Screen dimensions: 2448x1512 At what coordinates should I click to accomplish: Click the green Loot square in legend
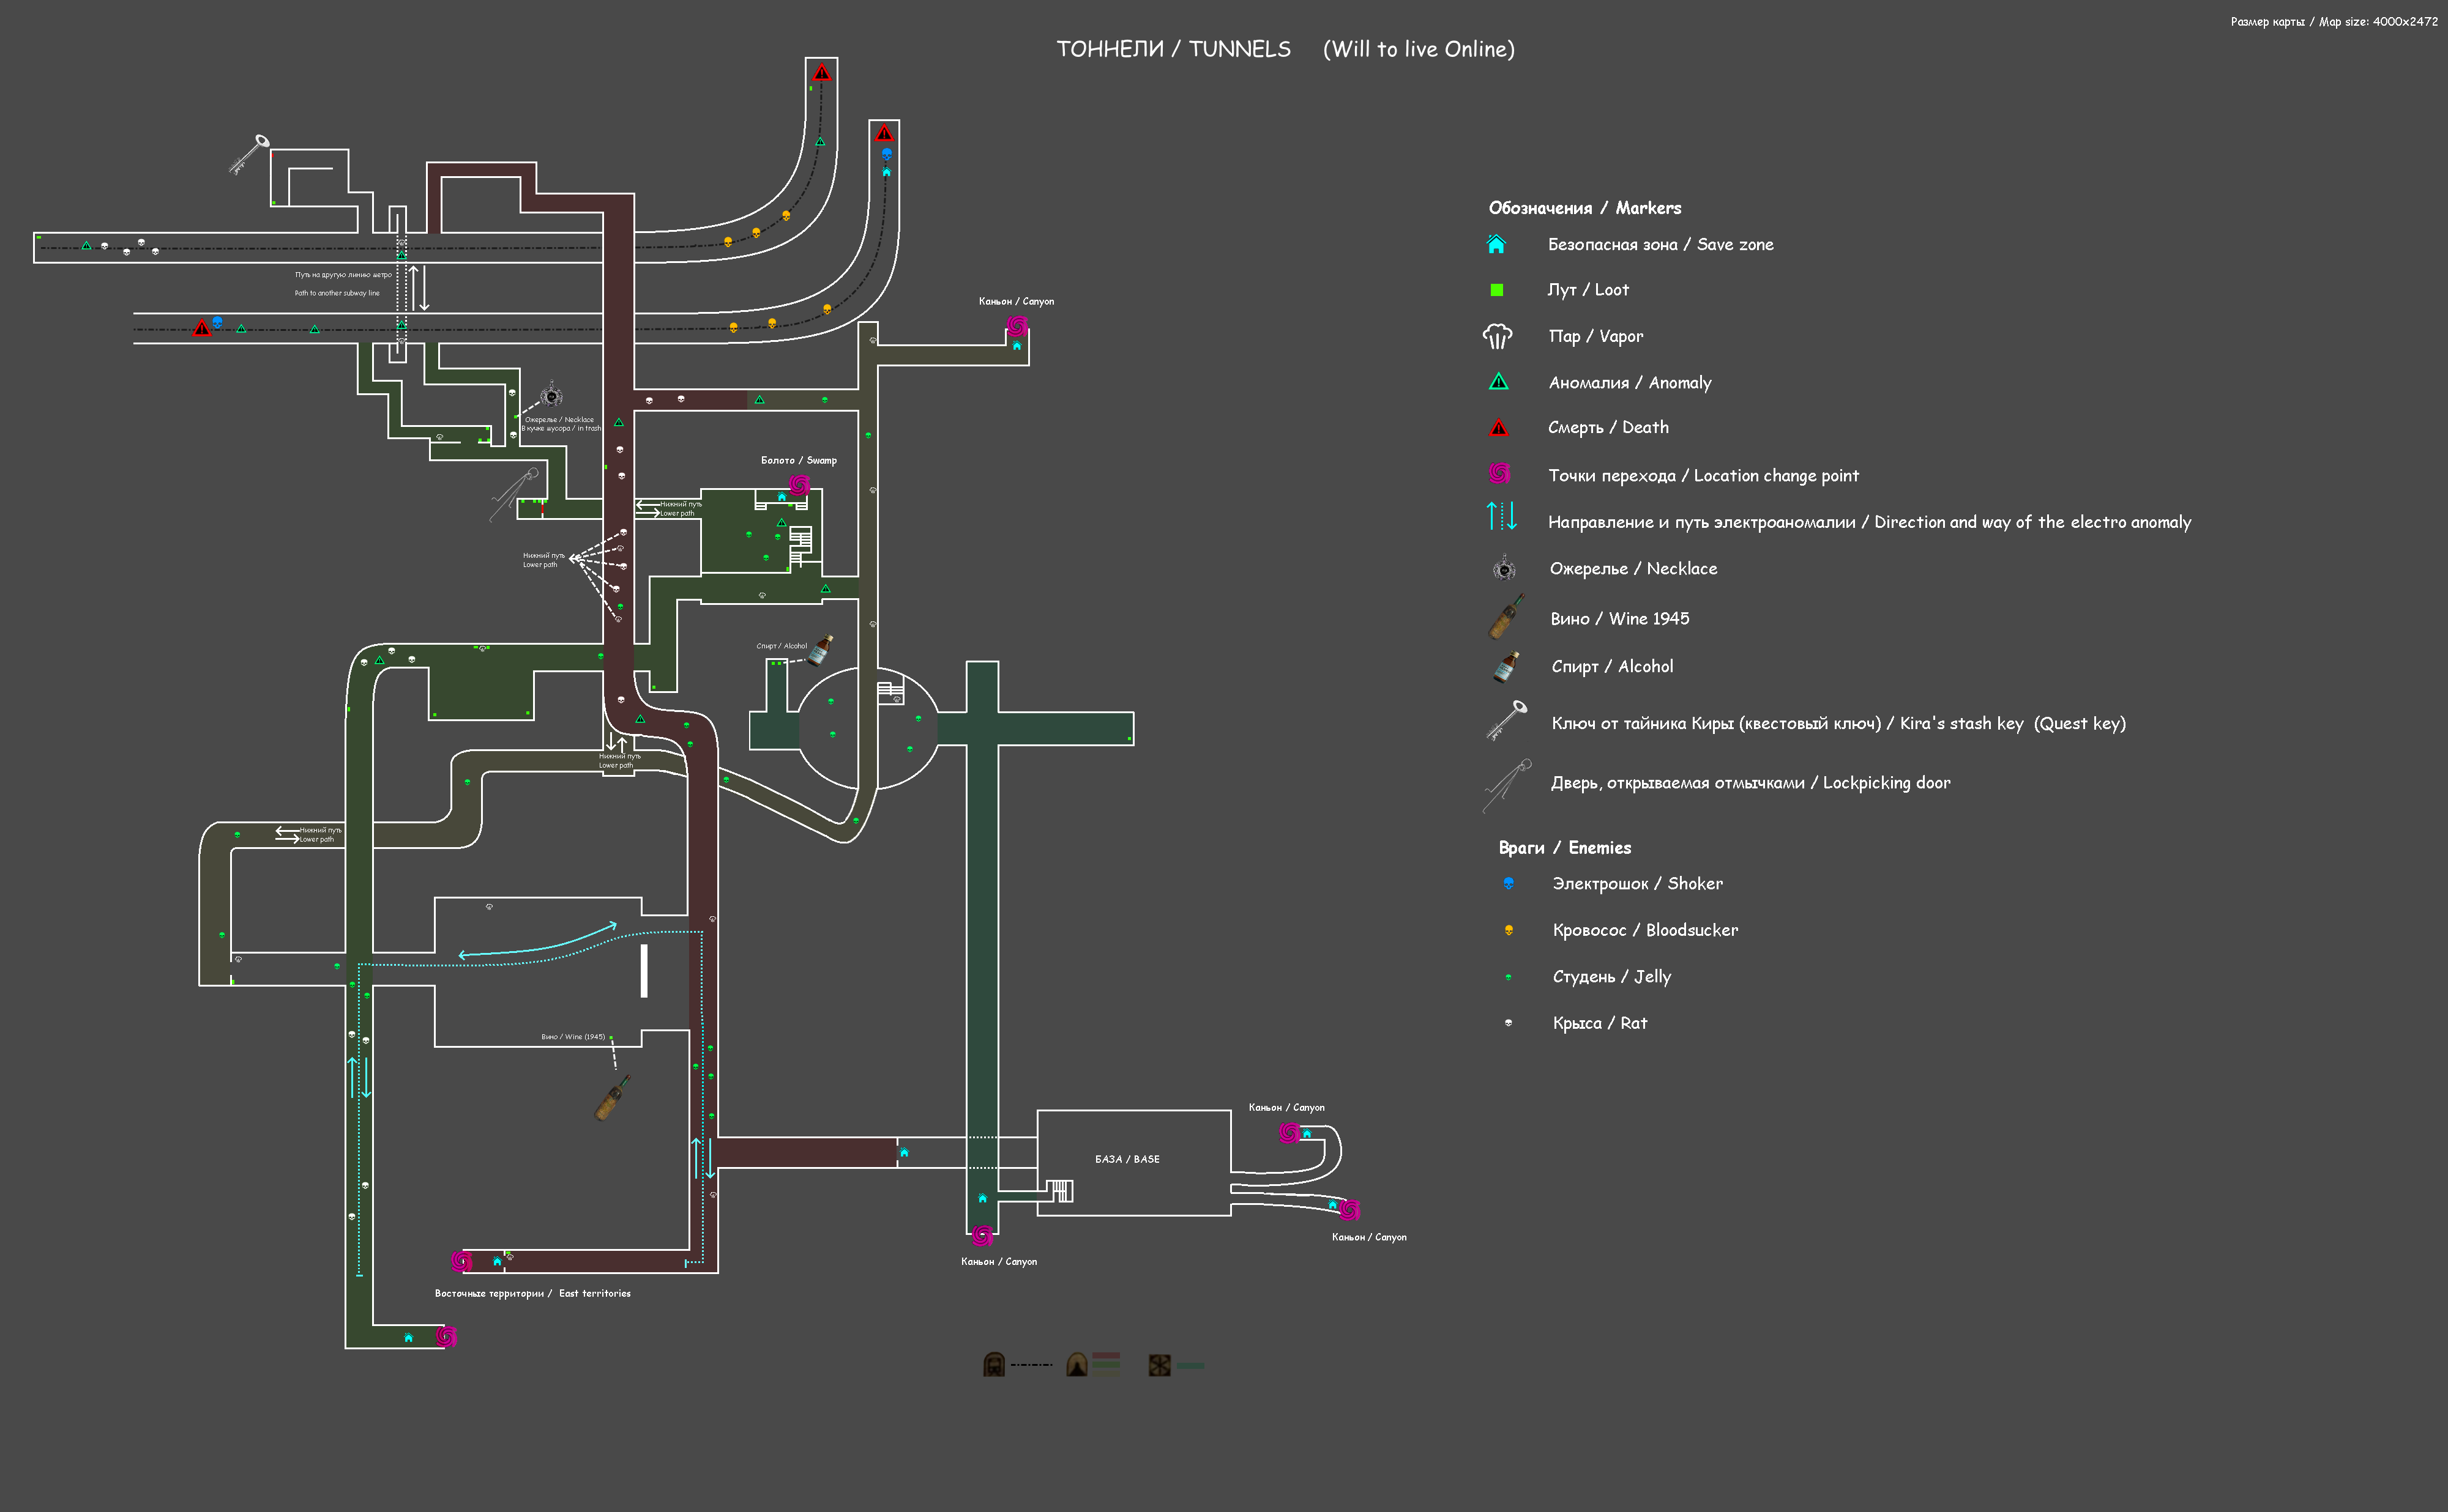[x=1496, y=290]
